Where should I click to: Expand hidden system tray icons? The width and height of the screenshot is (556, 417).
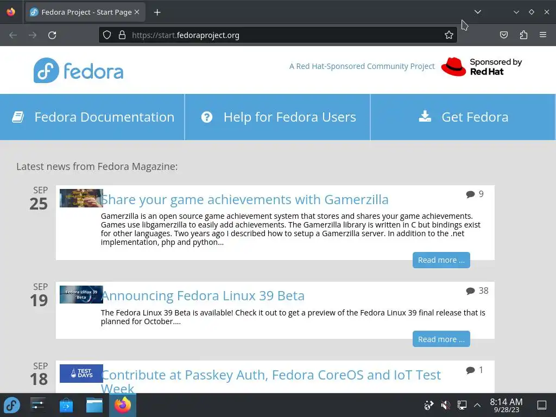[477, 405]
